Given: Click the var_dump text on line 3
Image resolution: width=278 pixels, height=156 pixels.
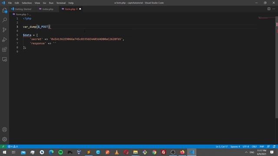Looking at the screenshot, I should 30,27.
